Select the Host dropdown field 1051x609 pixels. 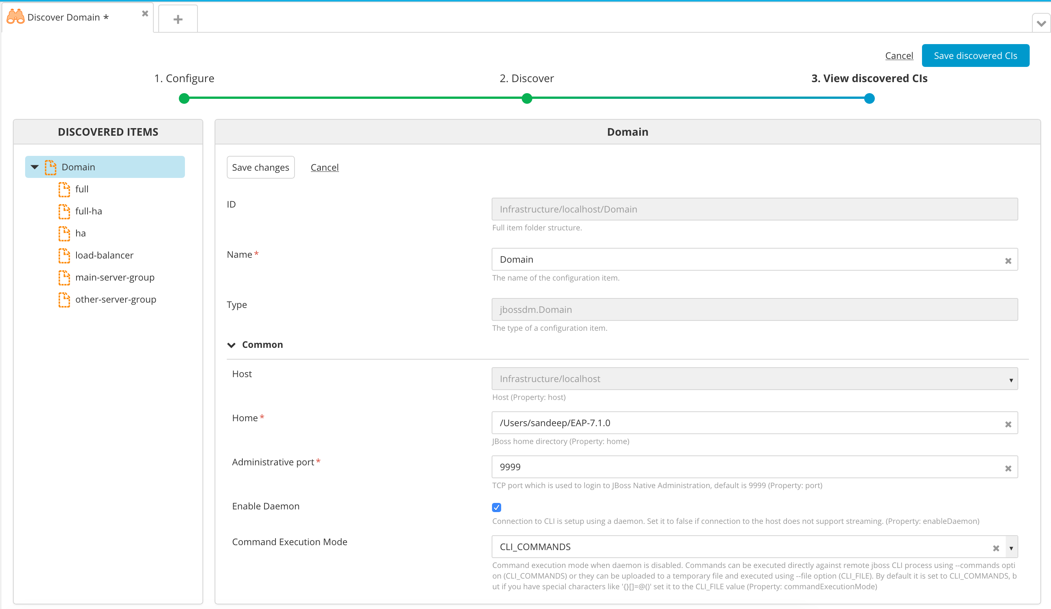click(754, 379)
